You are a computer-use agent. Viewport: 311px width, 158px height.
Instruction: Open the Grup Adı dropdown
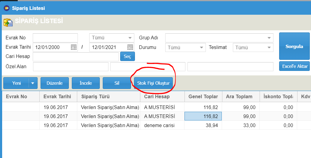pos(219,38)
